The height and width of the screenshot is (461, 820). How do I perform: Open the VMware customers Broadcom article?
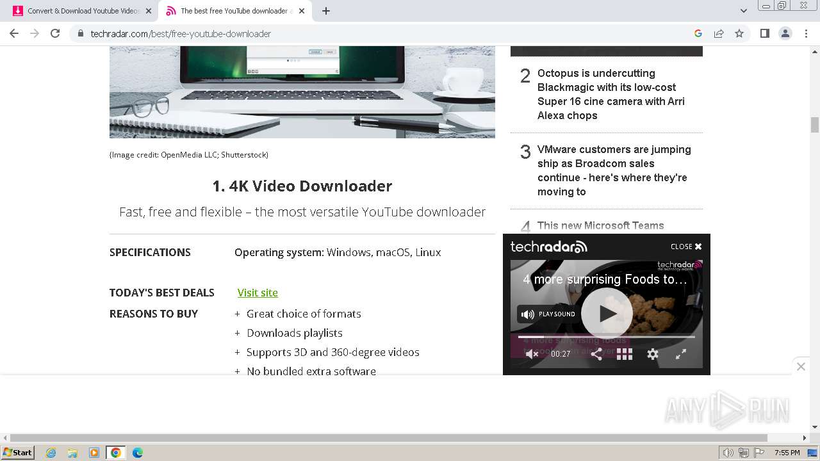pyautogui.click(x=614, y=170)
